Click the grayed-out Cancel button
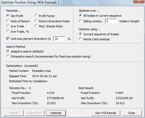Image resolution: width=145 pixels, height=118 pixels. (x=14, y=113)
